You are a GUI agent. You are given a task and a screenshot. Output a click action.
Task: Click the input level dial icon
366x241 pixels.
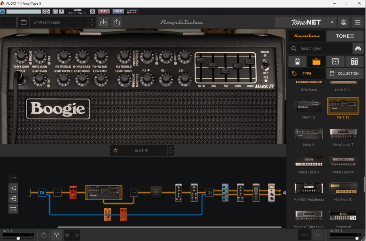coord(43,235)
